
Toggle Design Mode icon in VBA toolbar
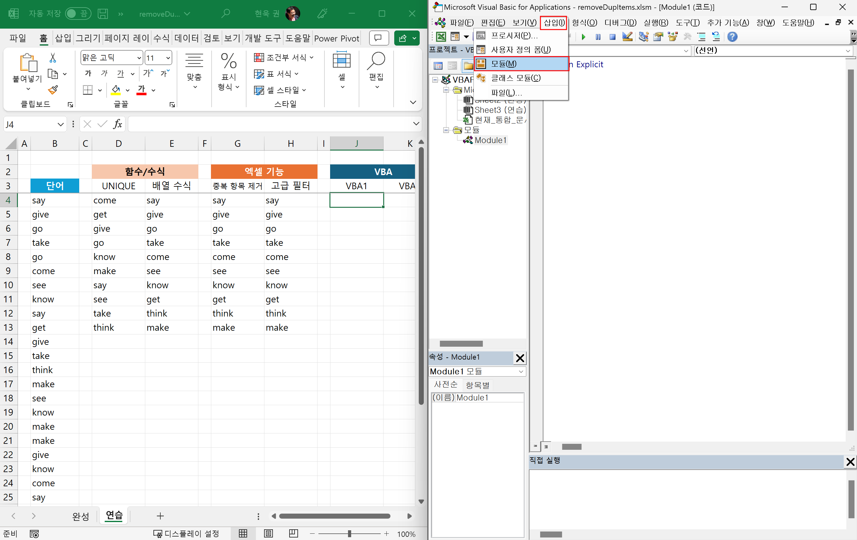coord(627,37)
